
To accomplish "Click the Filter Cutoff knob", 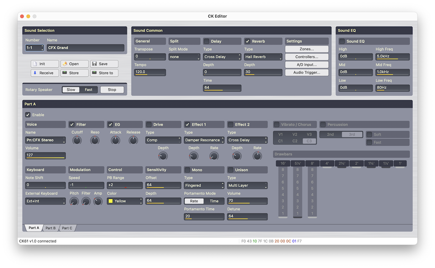I will [77, 140].
